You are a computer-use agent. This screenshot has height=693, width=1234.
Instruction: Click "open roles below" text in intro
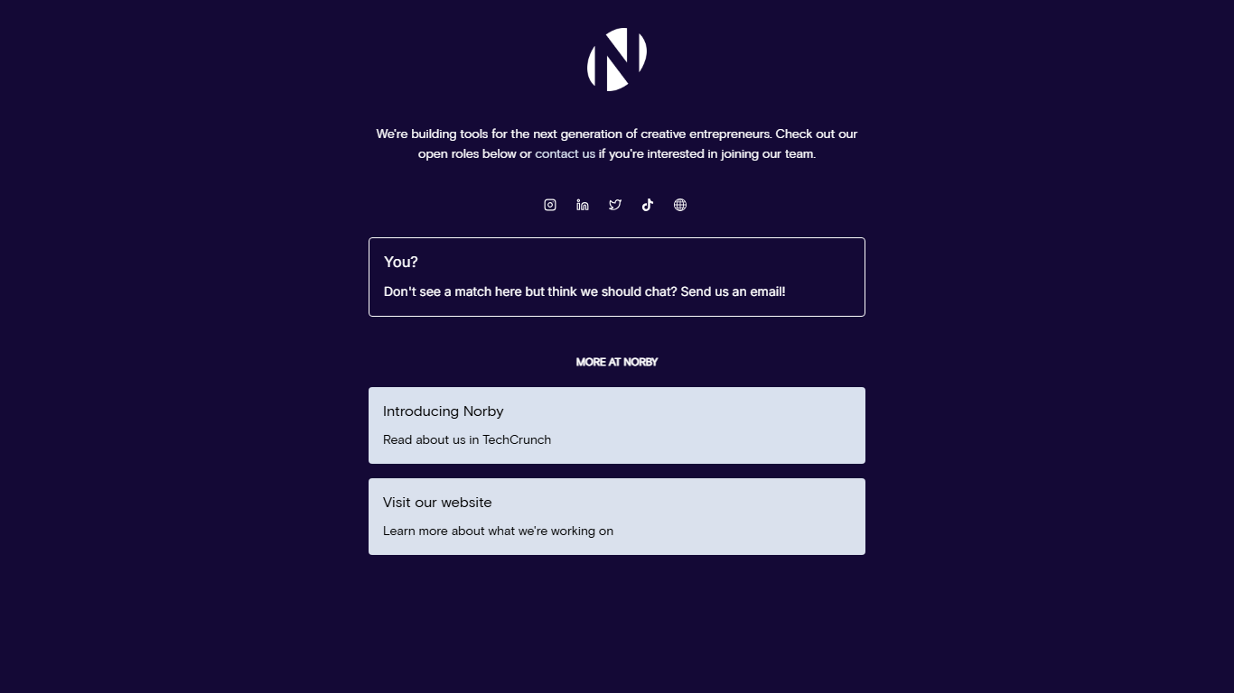click(x=467, y=154)
